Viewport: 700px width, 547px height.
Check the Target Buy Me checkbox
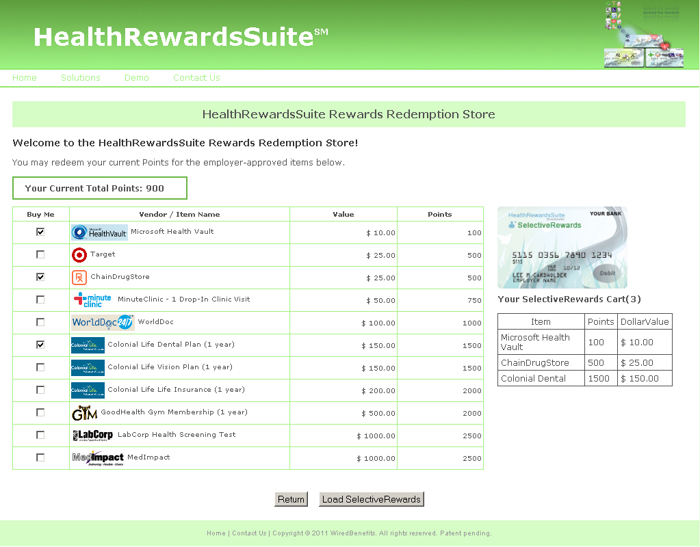[40, 254]
